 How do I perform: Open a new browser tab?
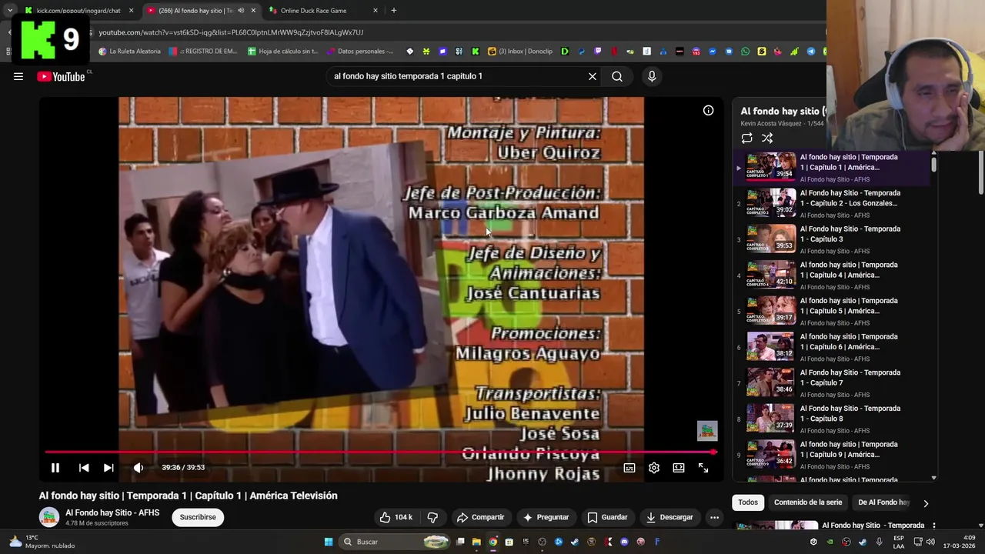393,11
